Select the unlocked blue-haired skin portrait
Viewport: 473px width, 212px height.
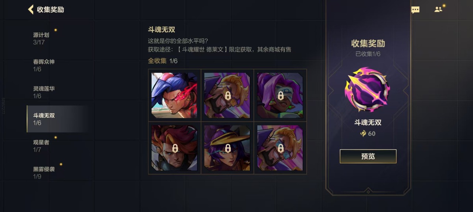(x=174, y=95)
